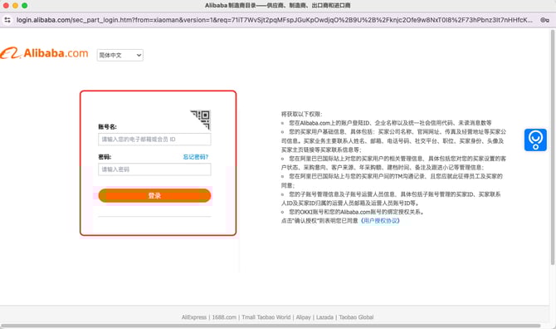This screenshot has height=329, width=556.
Task: Open the Tmall Taobao World footer link
Action: pyautogui.click(x=266, y=317)
